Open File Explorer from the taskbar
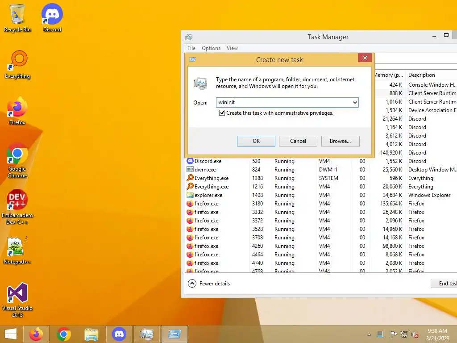457x343 pixels. (91, 334)
